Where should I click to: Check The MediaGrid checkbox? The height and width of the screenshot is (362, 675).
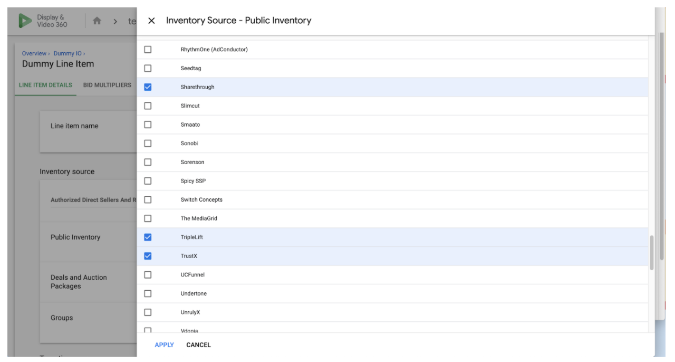coord(148,218)
